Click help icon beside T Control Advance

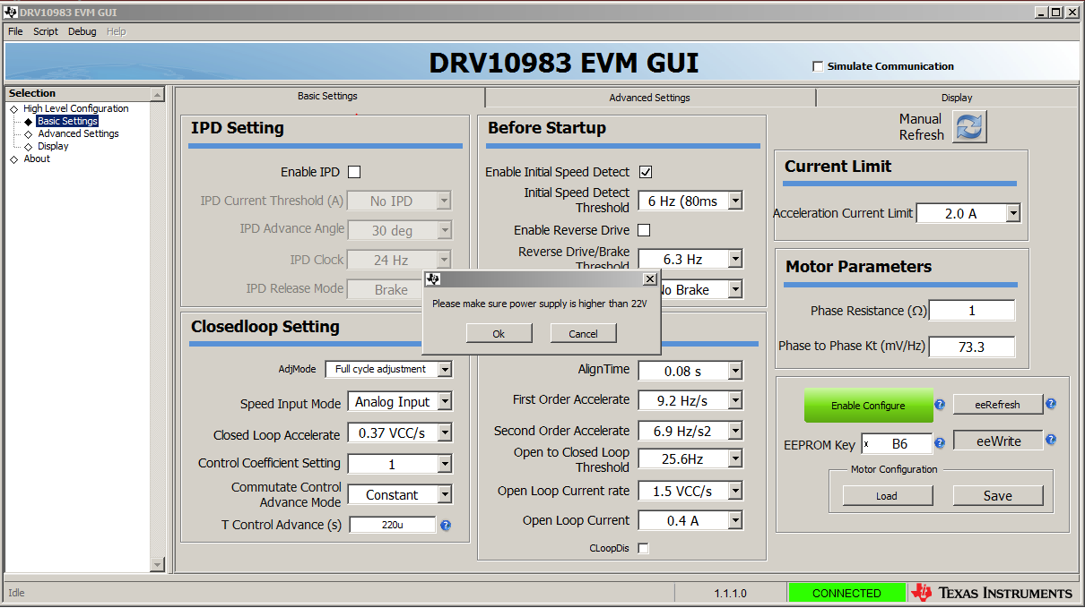point(446,525)
